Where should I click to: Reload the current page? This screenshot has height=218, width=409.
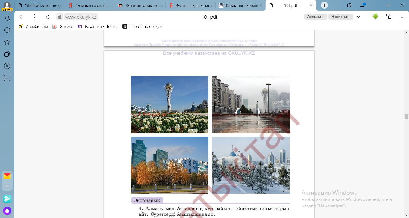48,17
